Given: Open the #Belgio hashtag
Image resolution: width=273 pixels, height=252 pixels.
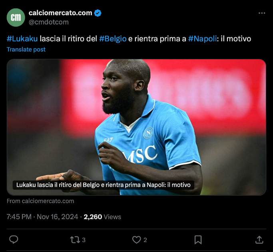Looking at the screenshot, I should tap(113, 38).
